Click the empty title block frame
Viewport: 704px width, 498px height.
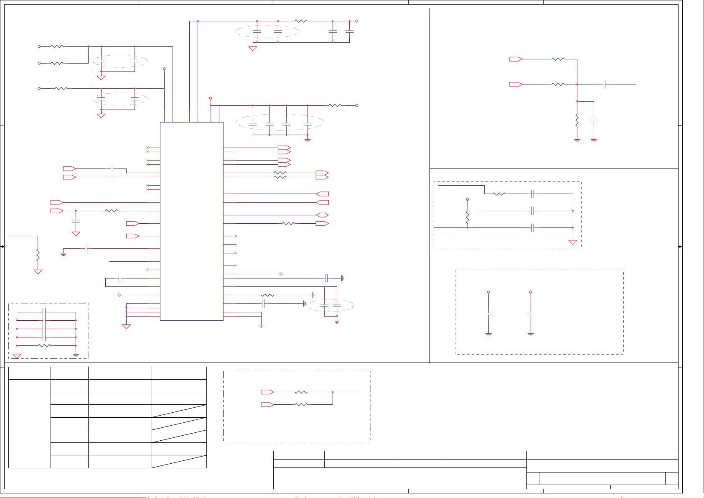click(475, 470)
